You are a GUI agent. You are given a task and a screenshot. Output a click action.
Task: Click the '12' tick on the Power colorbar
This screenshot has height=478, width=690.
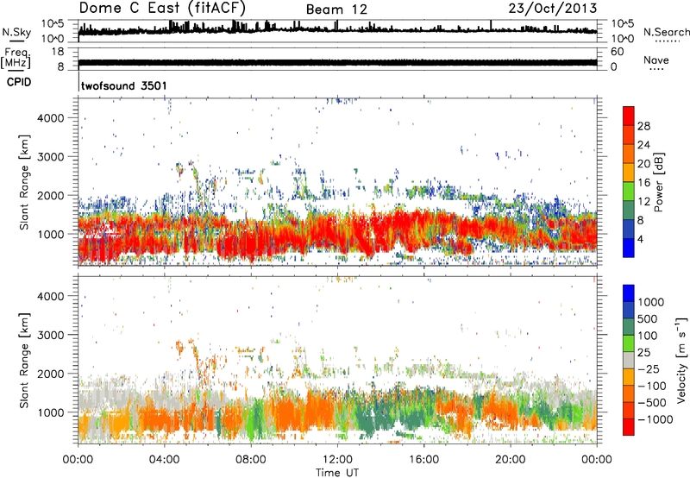pyautogui.click(x=643, y=202)
